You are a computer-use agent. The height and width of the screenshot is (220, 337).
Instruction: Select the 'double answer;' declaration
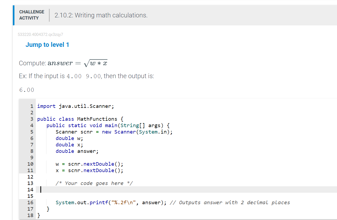tap(77, 151)
